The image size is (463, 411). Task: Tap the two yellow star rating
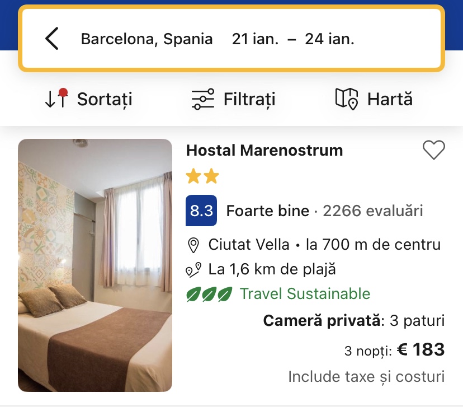point(202,177)
